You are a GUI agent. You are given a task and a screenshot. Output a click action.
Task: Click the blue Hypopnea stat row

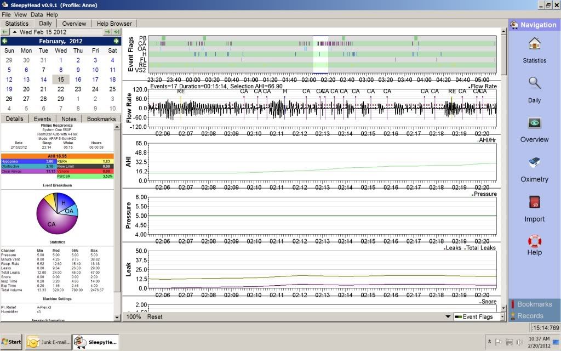pyautogui.click(x=28, y=162)
